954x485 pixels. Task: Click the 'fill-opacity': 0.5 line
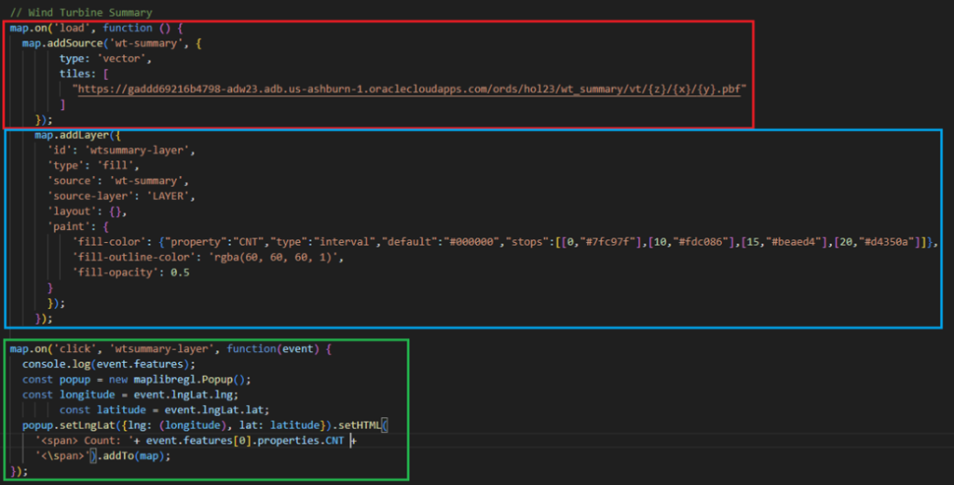pyautogui.click(x=130, y=272)
